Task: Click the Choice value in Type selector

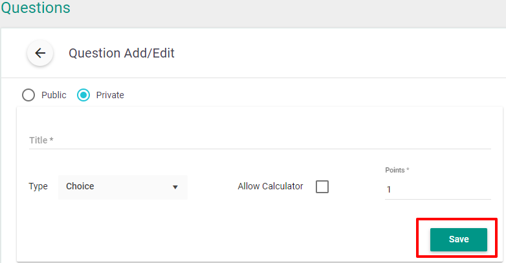Action: point(80,186)
